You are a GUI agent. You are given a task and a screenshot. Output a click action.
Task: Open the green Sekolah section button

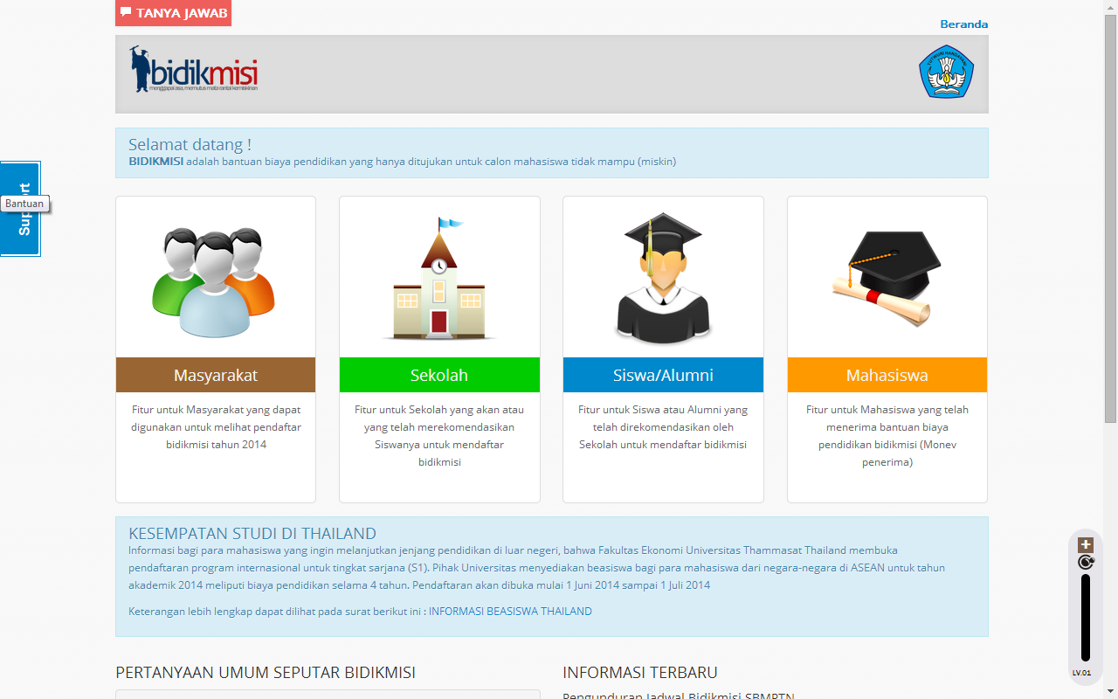pos(439,375)
